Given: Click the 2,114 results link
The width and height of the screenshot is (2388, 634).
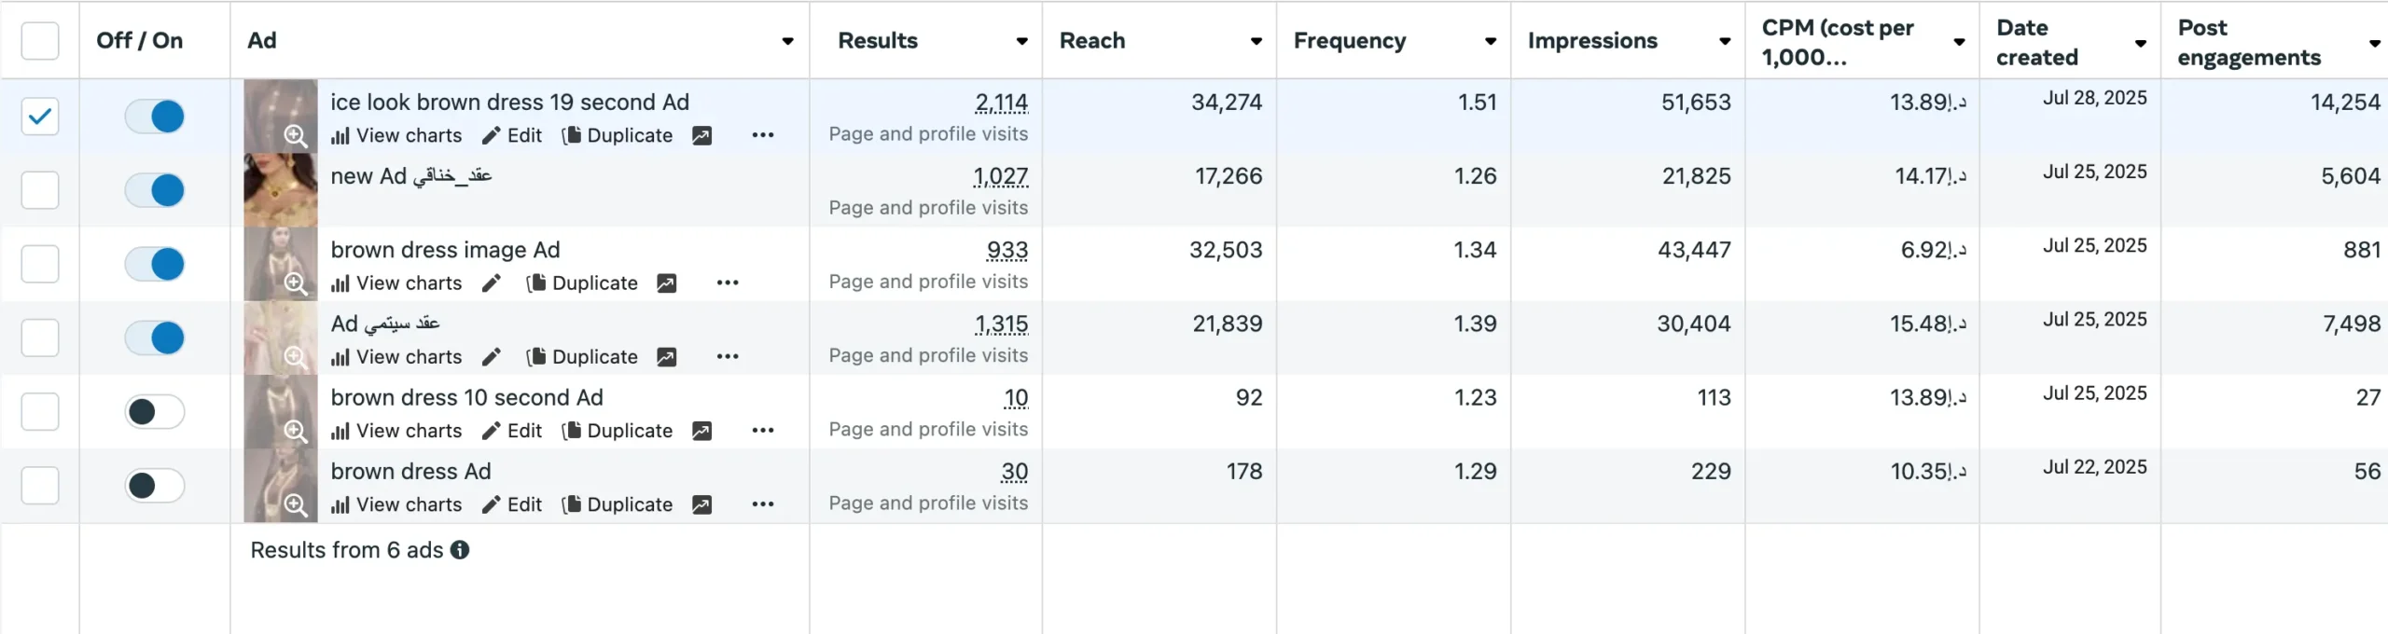Looking at the screenshot, I should [x=1001, y=103].
